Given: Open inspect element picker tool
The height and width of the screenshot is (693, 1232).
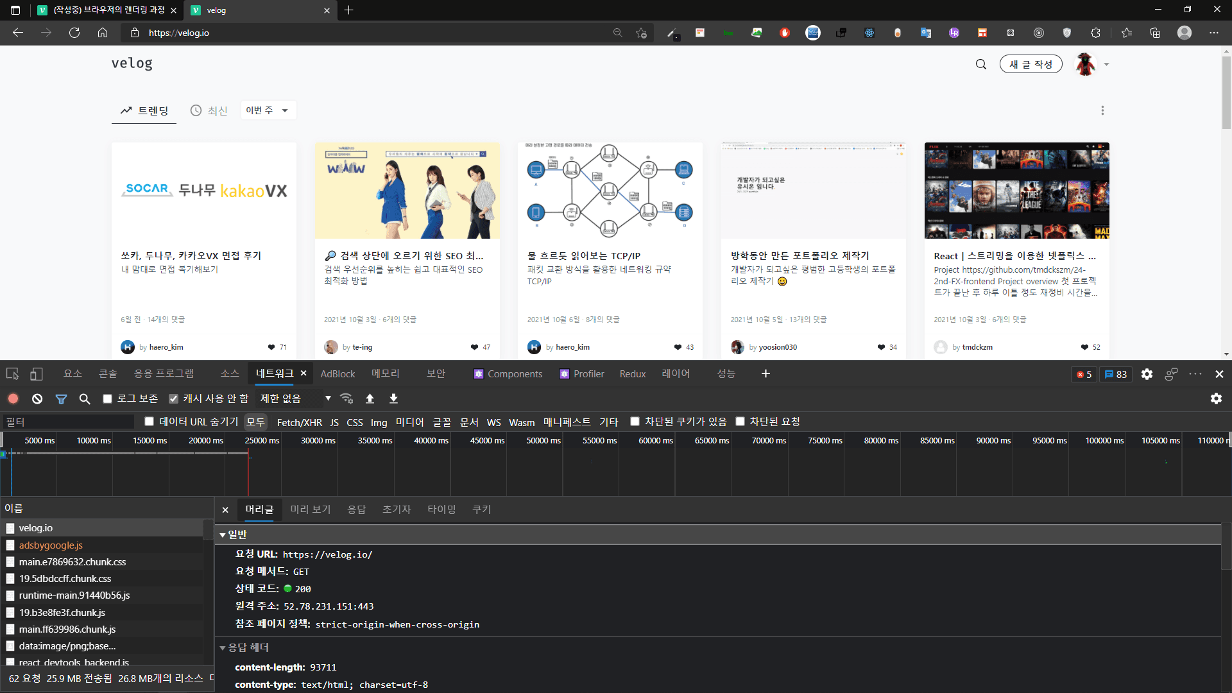Looking at the screenshot, I should tap(12, 374).
